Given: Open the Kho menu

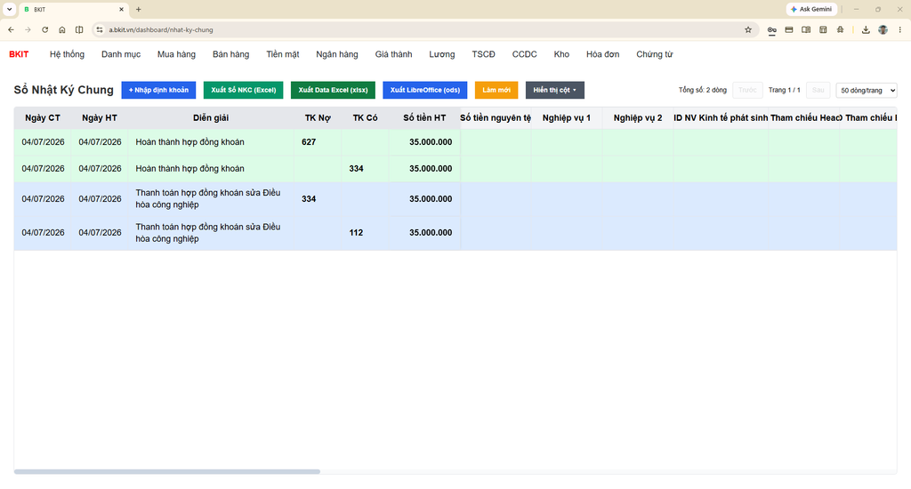Looking at the screenshot, I should click(x=561, y=54).
